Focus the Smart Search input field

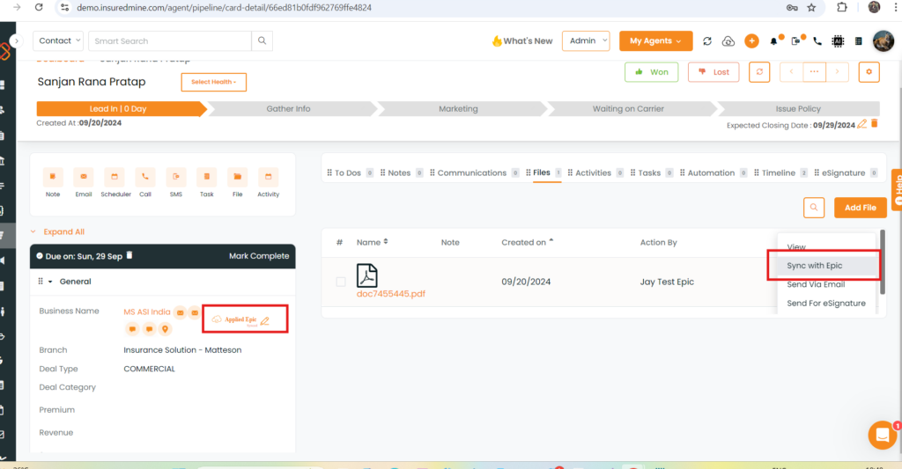pyautogui.click(x=170, y=40)
